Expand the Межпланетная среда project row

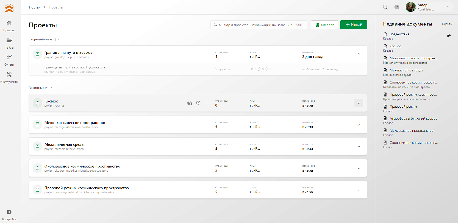[359, 146]
